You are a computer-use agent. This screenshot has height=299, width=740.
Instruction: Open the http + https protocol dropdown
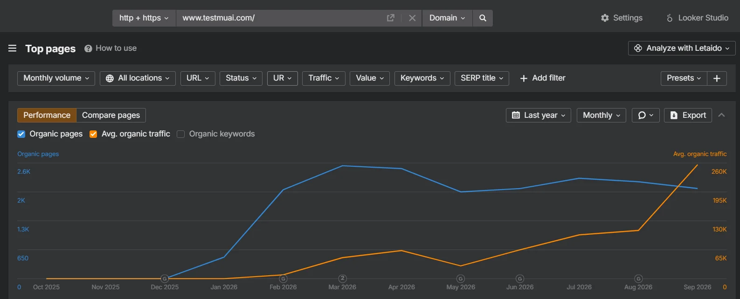pos(144,18)
